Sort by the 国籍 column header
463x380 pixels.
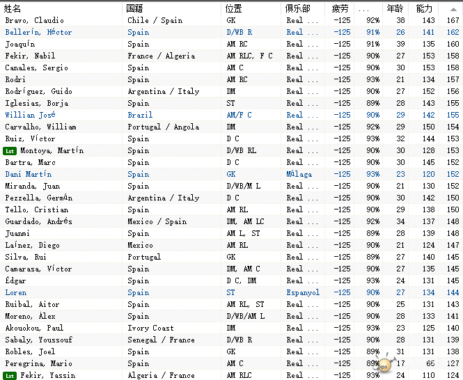[134, 8]
